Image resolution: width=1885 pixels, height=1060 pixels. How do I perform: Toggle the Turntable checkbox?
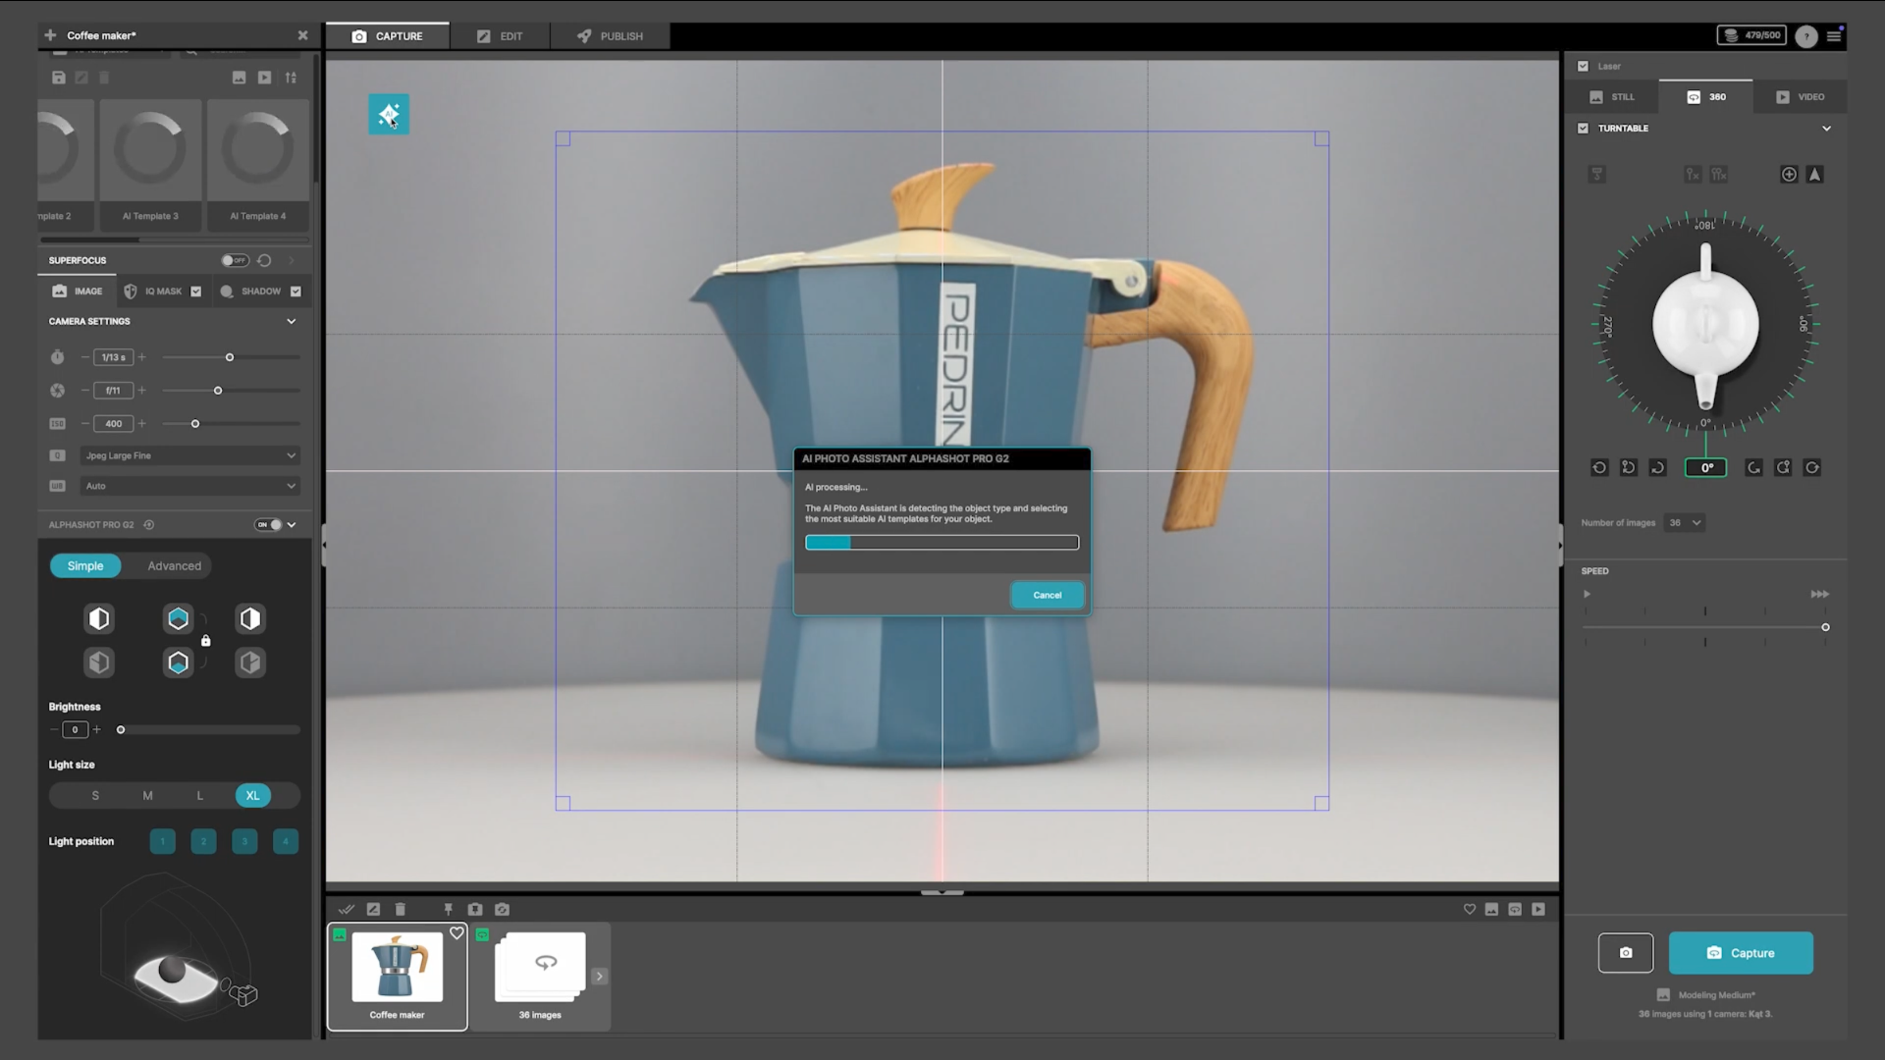point(1583,129)
